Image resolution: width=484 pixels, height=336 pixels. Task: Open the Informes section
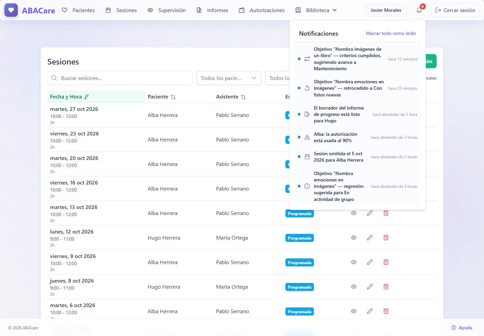click(212, 10)
